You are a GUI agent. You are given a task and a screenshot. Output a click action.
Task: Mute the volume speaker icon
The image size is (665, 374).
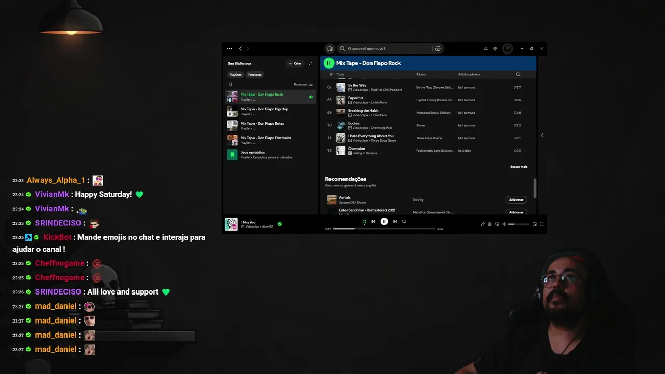pos(504,224)
